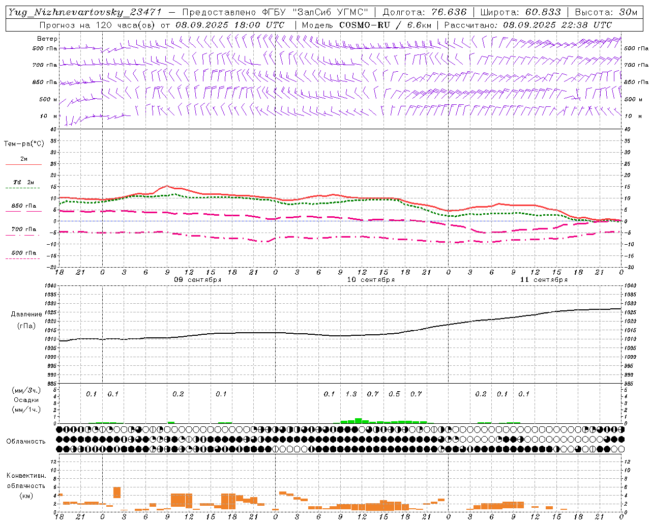Click the "500 м" wind level label on left
Viewport: 651px width, 521px height.
click(x=48, y=99)
